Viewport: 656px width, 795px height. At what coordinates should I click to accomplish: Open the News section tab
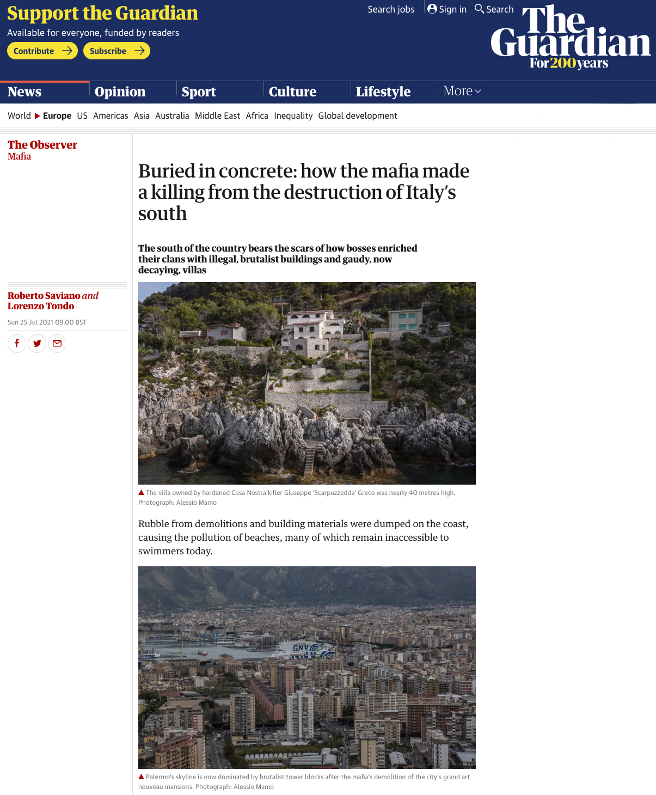pos(24,91)
